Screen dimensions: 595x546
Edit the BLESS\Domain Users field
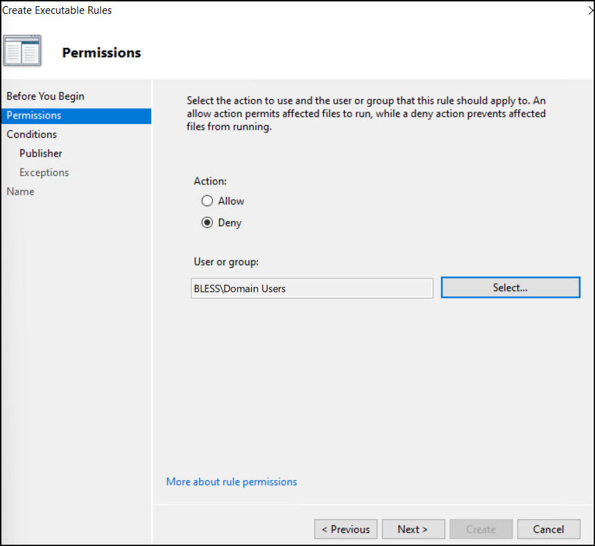coord(311,288)
